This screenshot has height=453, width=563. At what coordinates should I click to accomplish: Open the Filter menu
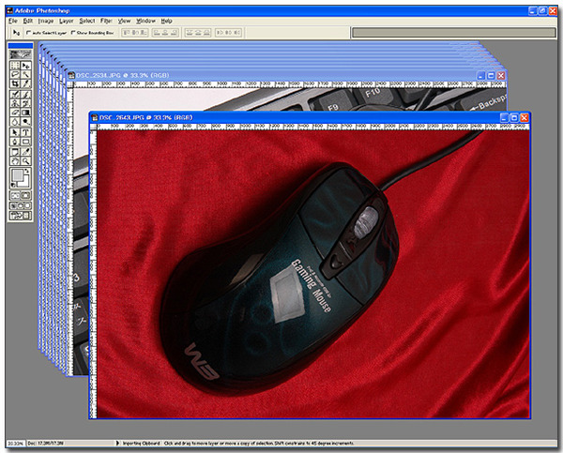[106, 20]
